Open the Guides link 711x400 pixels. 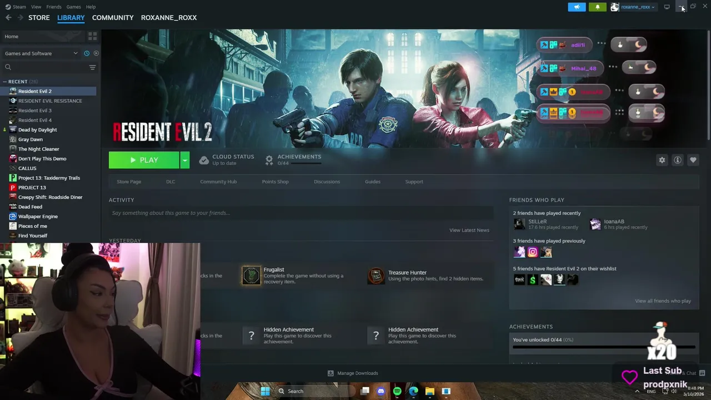click(x=373, y=182)
